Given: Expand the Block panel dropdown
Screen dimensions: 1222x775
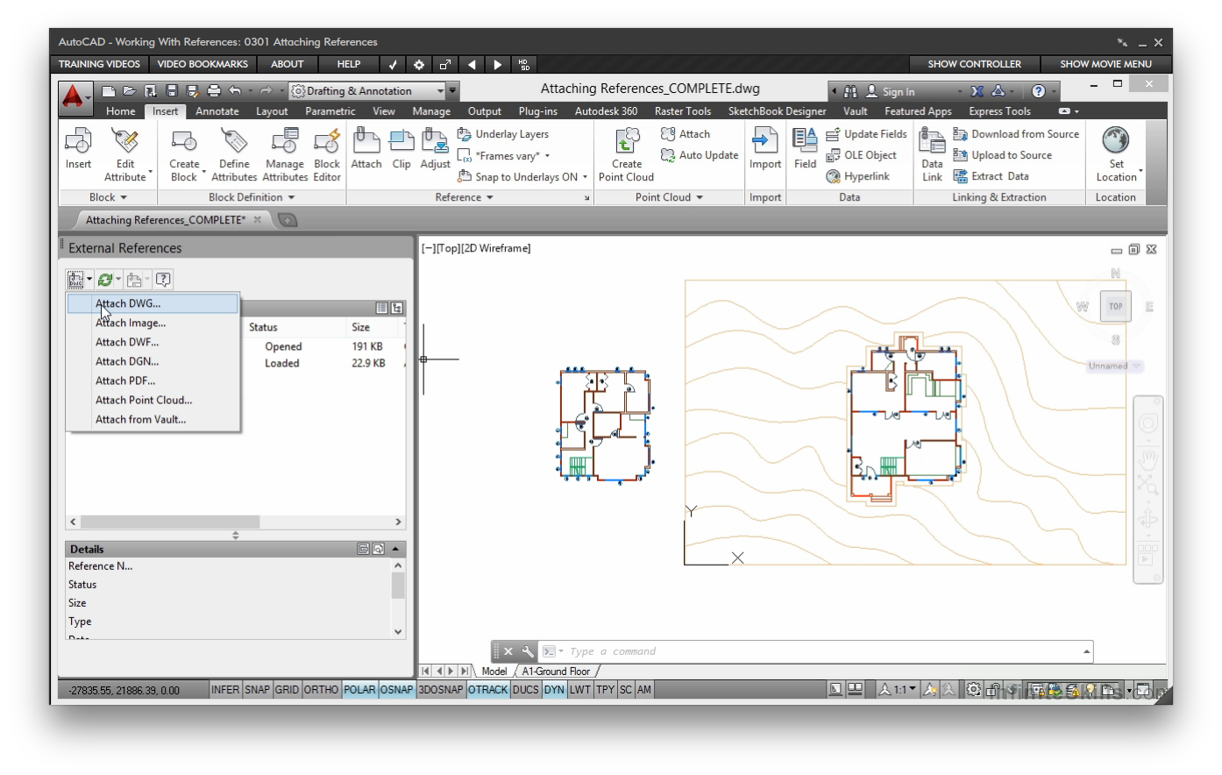Looking at the screenshot, I should tap(108, 197).
